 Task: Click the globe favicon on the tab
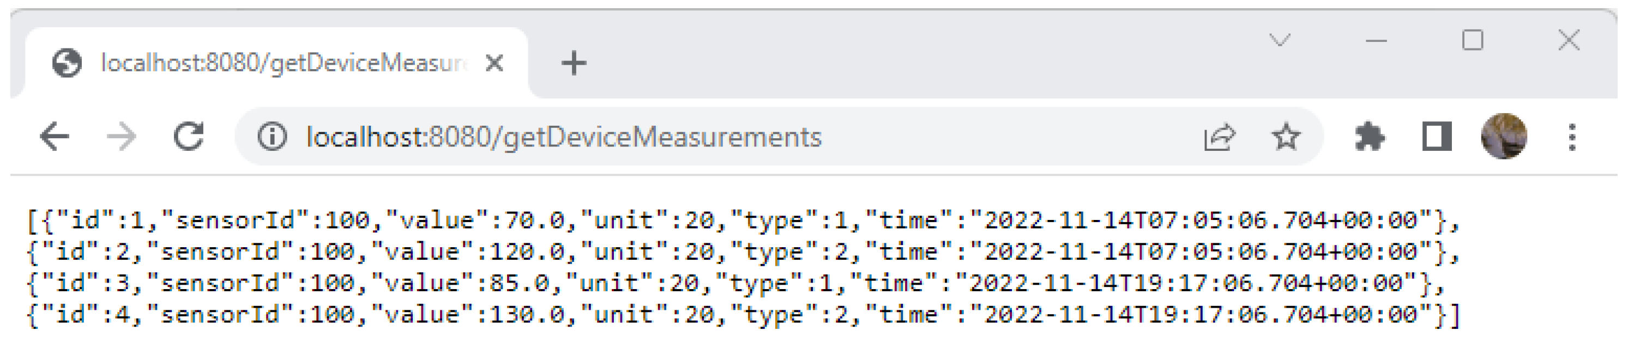click(x=67, y=63)
